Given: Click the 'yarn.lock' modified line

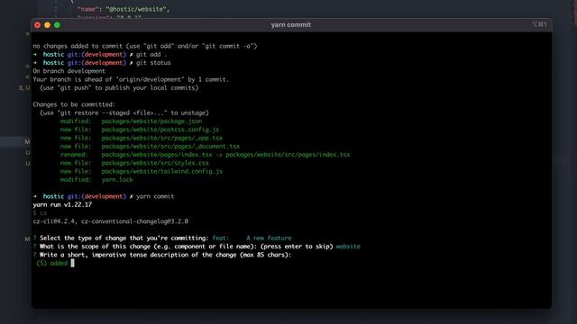Looking at the screenshot, I should point(96,180).
